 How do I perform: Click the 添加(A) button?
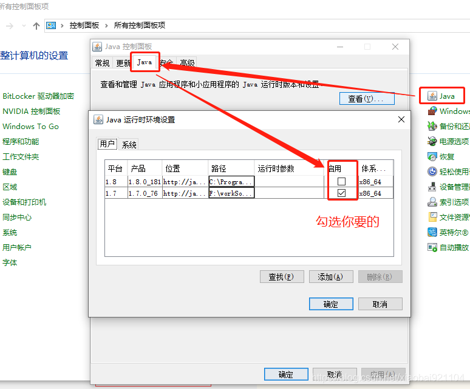coord(331,277)
